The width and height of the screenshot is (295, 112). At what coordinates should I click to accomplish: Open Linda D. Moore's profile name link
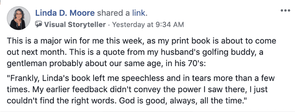pyautogui.click(x=66, y=13)
